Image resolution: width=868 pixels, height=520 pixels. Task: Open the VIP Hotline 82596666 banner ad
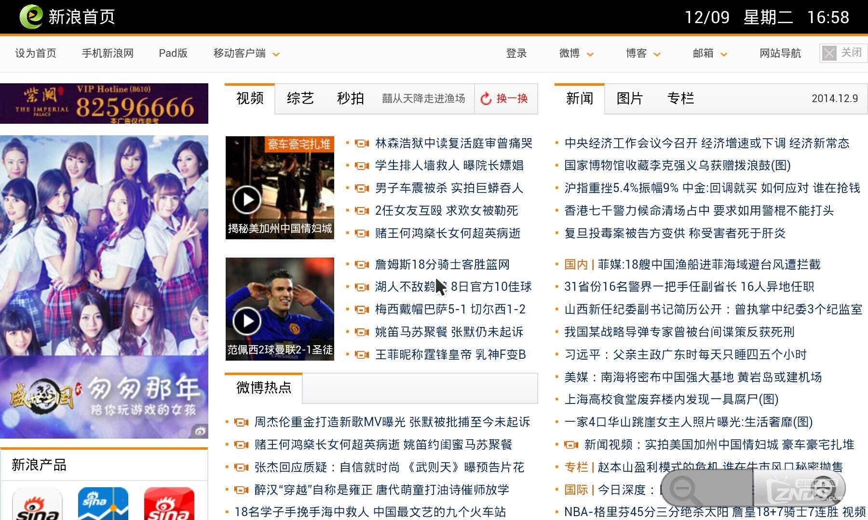click(x=104, y=104)
